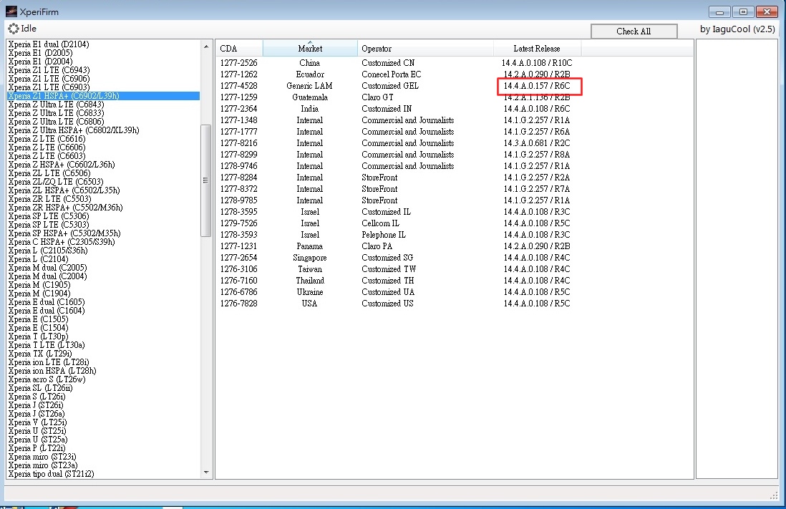Sort by the Latest Release column header
The height and width of the screenshot is (509, 786).
[x=537, y=49]
